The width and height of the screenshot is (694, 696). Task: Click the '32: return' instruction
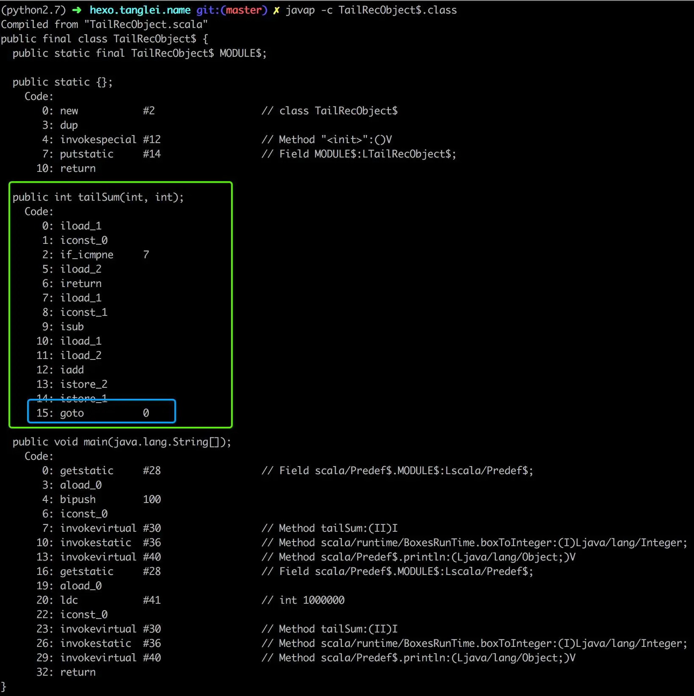click(66, 672)
